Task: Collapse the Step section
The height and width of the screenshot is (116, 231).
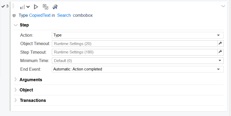Action: [16, 25]
